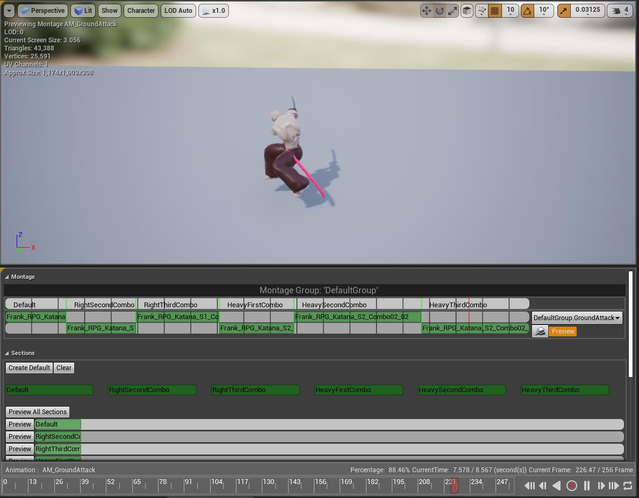Open the x1.0 playback speed menu
This screenshot has width=639, height=498.
click(213, 11)
